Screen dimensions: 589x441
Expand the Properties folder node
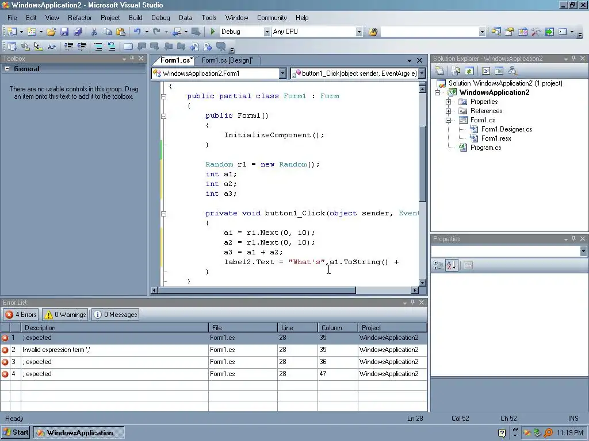point(448,102)
